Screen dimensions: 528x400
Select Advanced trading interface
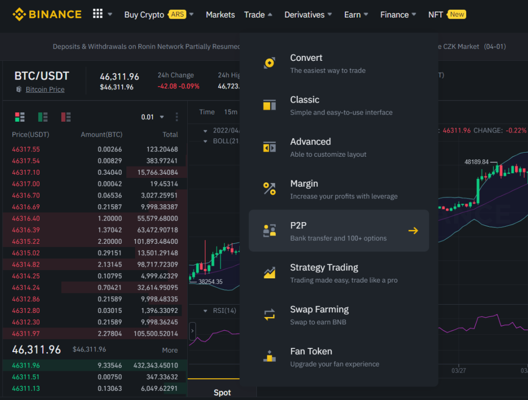click(x=339, y=147)
